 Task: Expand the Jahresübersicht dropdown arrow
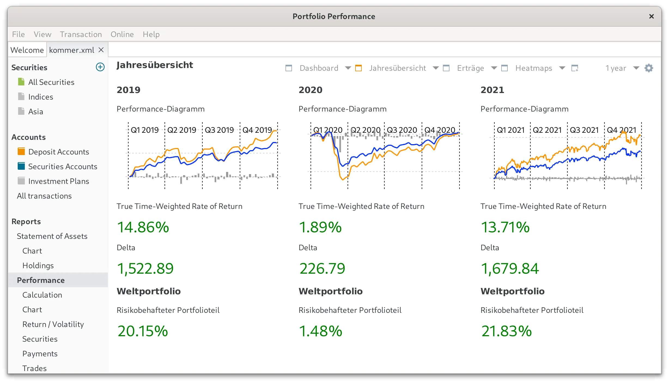tap(436, 68)
